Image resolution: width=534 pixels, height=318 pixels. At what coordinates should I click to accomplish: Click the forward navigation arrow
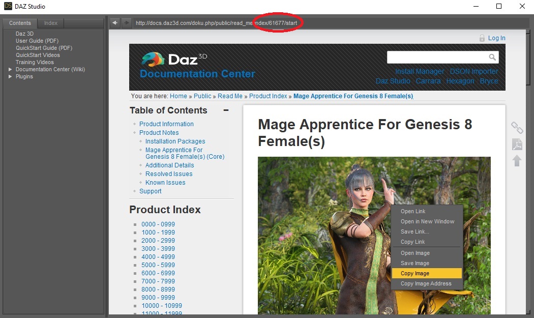(125, 22)
